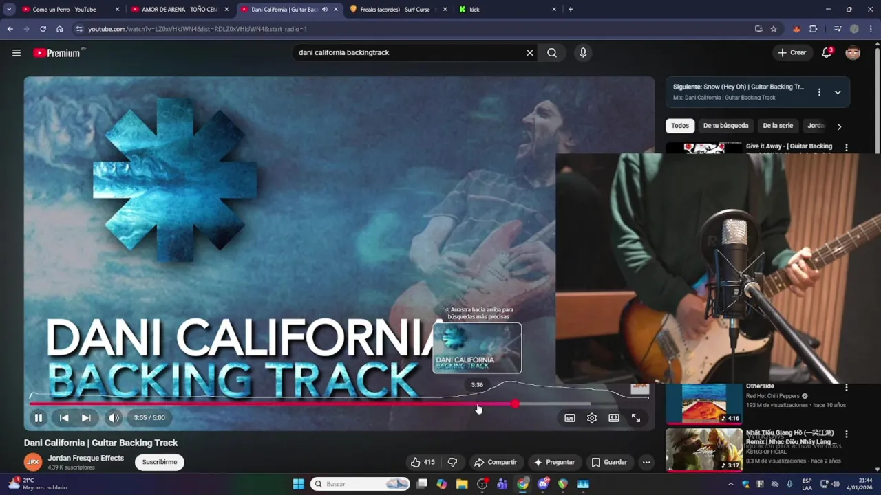The height and width of the screenshot is (495, 881).
Task: Mute the player volume
Action: coord(114,418)
